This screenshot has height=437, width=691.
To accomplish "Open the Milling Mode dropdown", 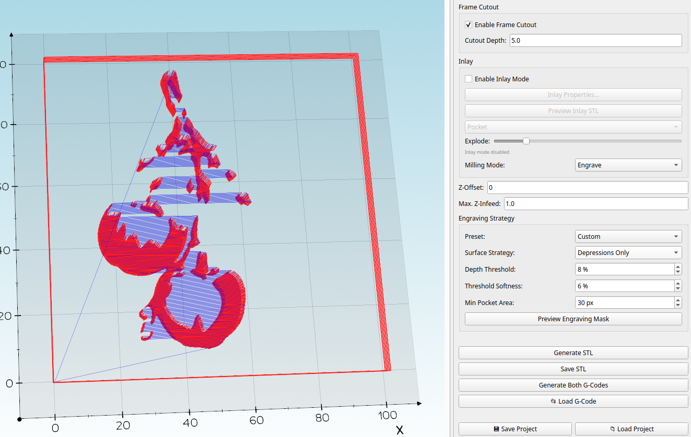I will pyautogui.click(x=628, y=165).
